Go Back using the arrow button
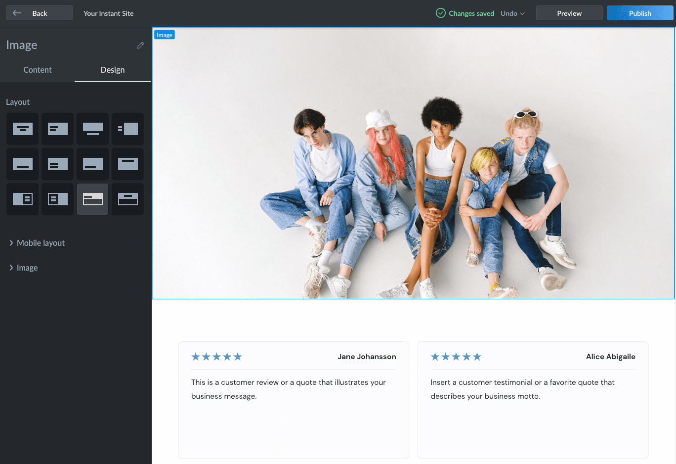 coord(40,13)
